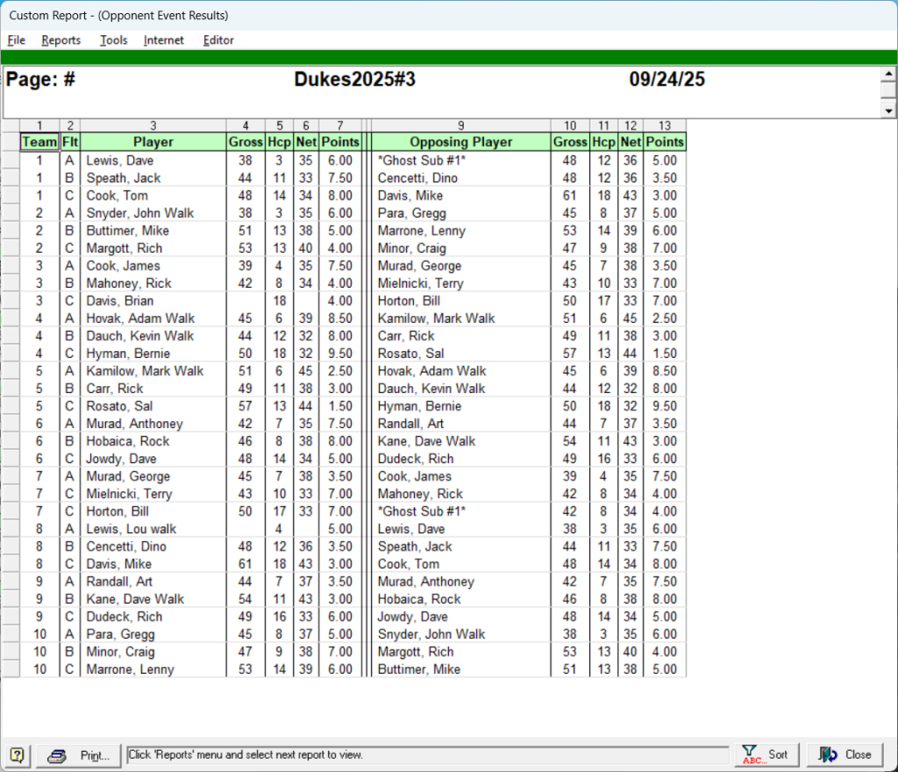The image size is (898, 772).
Task: Select the Player column header
Action: click(x=153, y=142)
